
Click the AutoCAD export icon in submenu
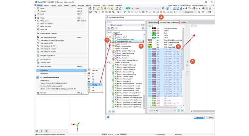tap(89, 70)
